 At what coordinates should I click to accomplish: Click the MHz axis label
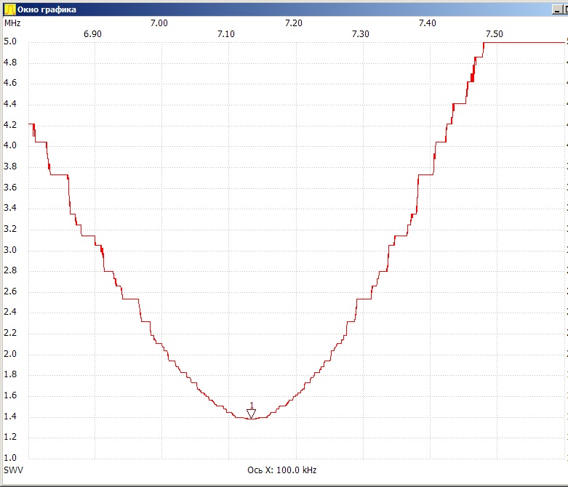[12, 23]
